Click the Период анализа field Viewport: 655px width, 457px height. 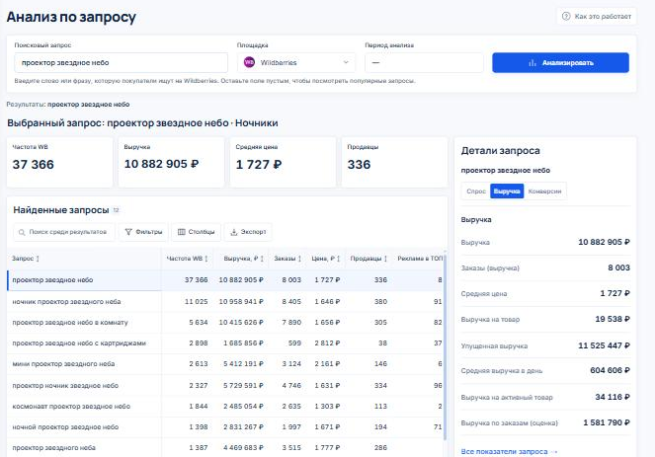tap(424, 62)
